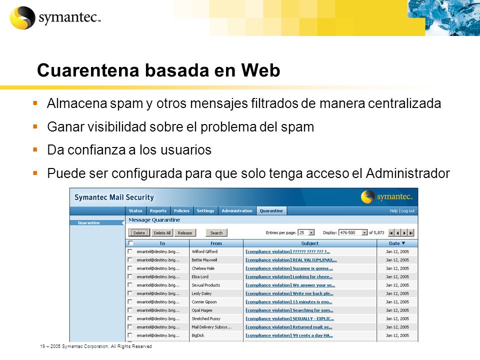
Task: Click the Delete All button
Action: tap(162, 233)
